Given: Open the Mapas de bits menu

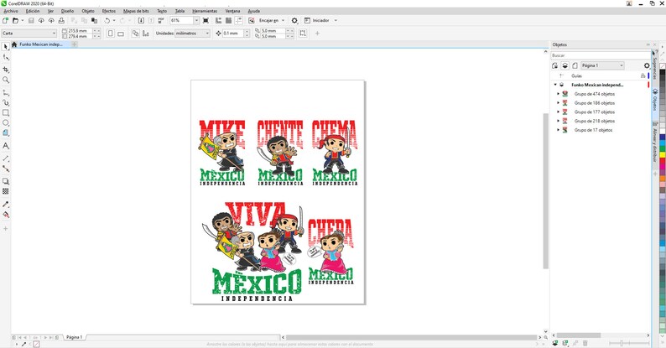Looking at the screenshot, I should pos(136,11).
